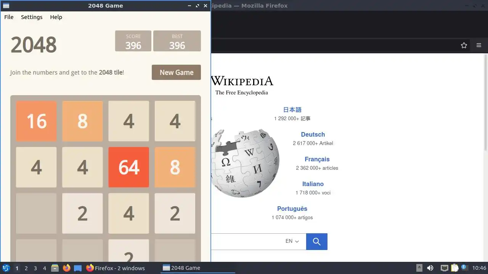Select virtual desktop 1 in pager
Viewport: 488px width, 274px height.
(17, 268)
